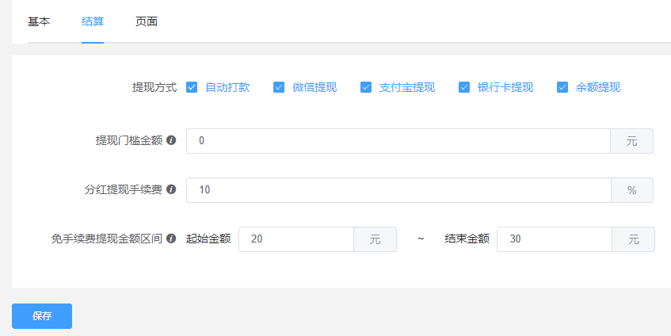Image resolution: width=671 pixels, height=336 pixels.
Task: Click the 提现方式 label
Action: (x=154, y=88)
